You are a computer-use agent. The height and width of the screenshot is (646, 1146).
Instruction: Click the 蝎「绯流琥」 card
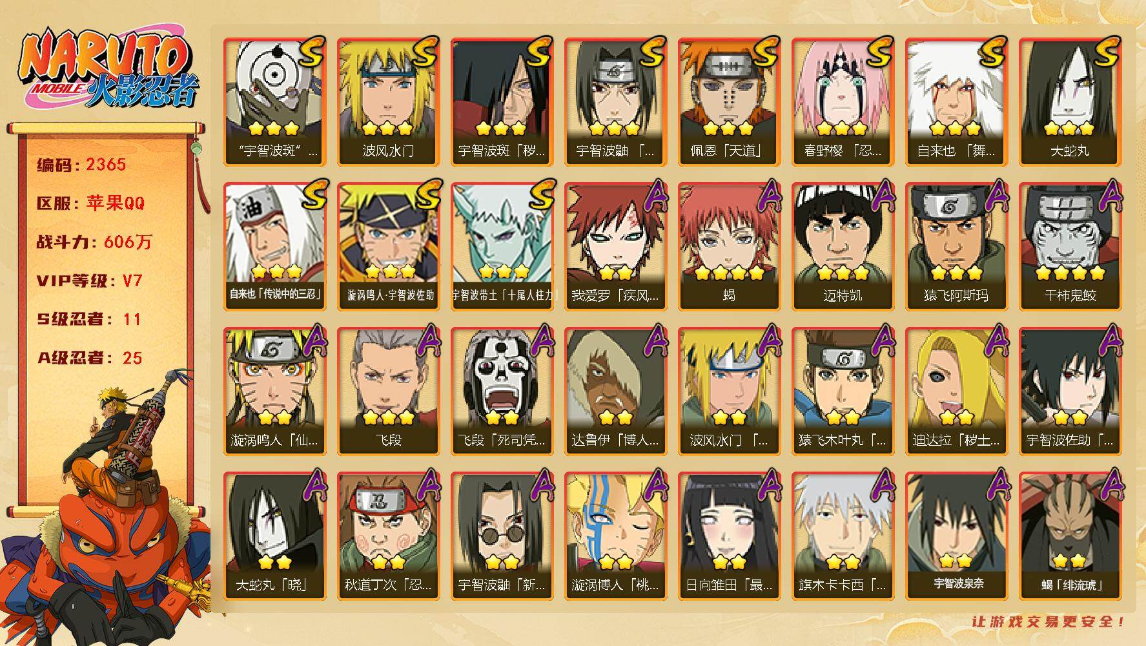pyautogui.click(x=1070, y=536)
